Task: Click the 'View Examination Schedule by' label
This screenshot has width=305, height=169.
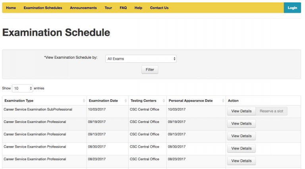Action: click(71, 58)
